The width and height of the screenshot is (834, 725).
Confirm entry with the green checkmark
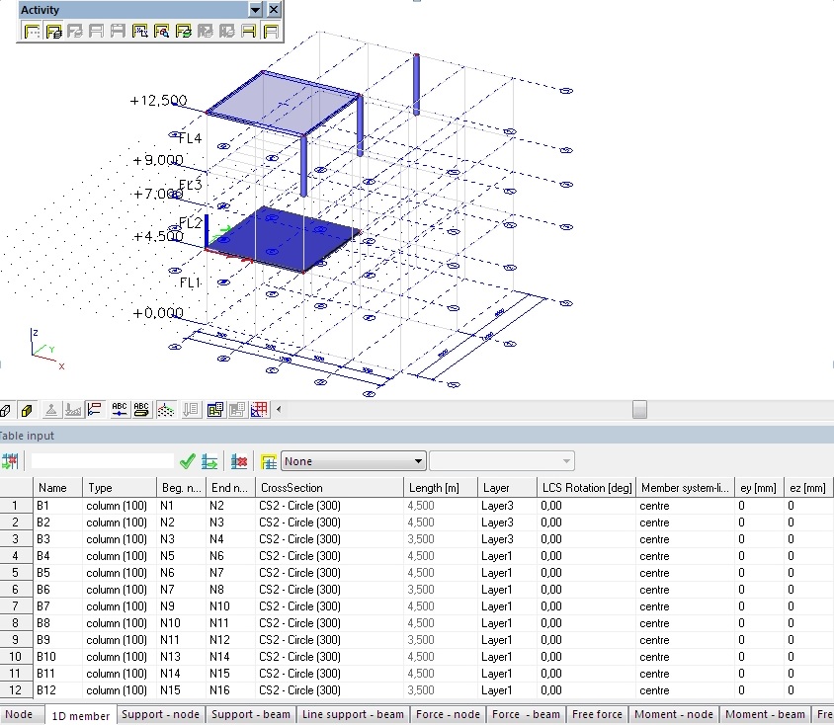click(x=187, y=461)
